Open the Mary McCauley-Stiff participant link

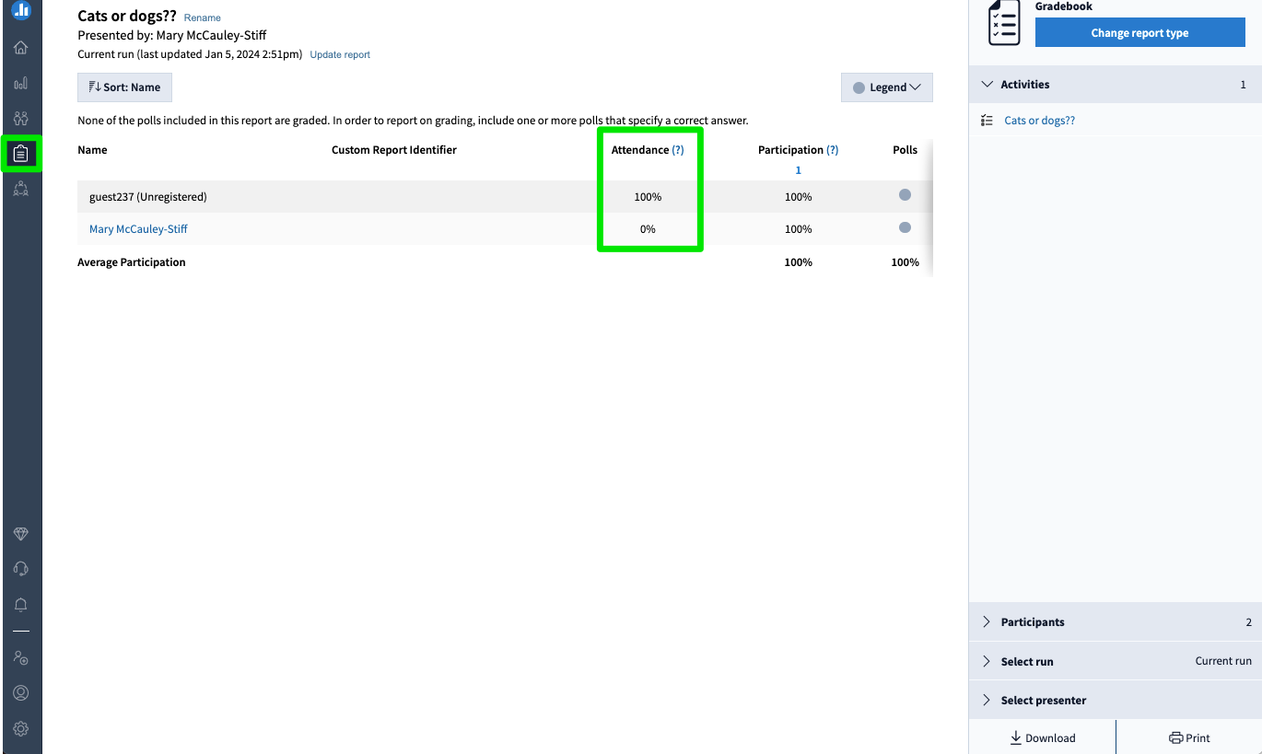tap(138, 228)
